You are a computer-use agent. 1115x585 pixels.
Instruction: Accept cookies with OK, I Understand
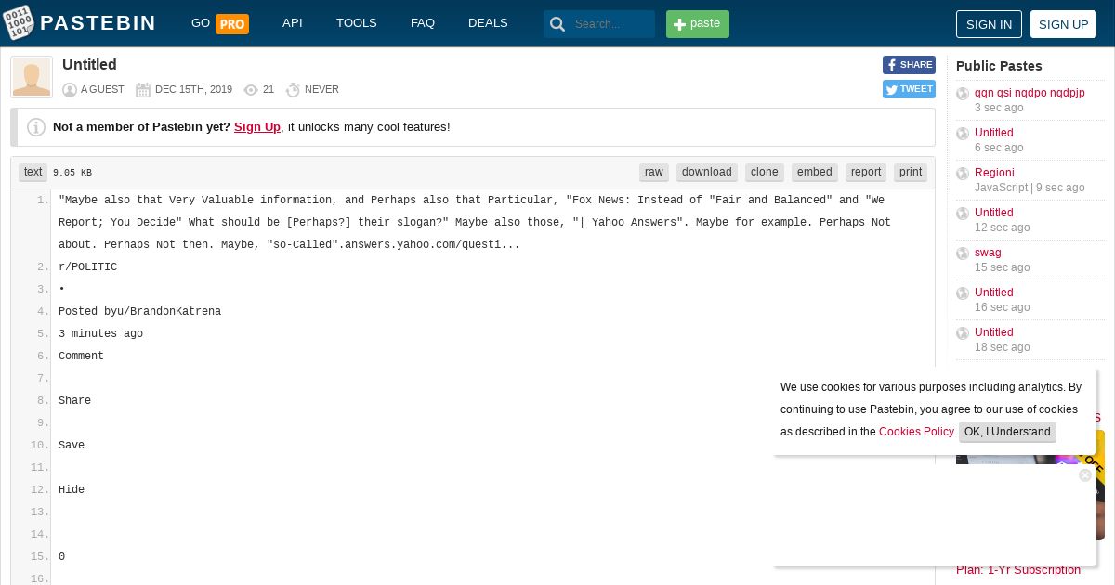coord(1007,432)
